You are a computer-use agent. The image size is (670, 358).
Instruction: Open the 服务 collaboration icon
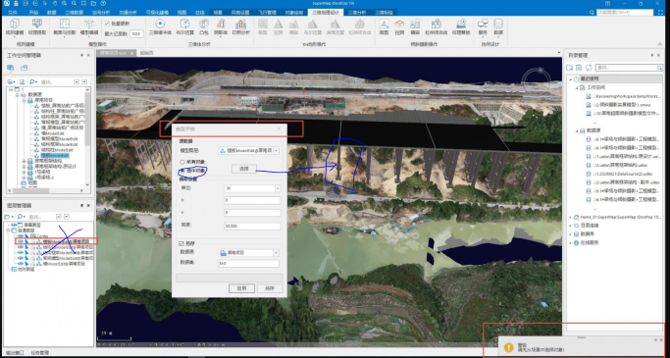(x=483, y=26)
